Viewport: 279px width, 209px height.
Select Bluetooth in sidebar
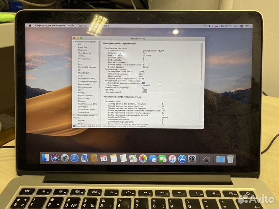82,50
